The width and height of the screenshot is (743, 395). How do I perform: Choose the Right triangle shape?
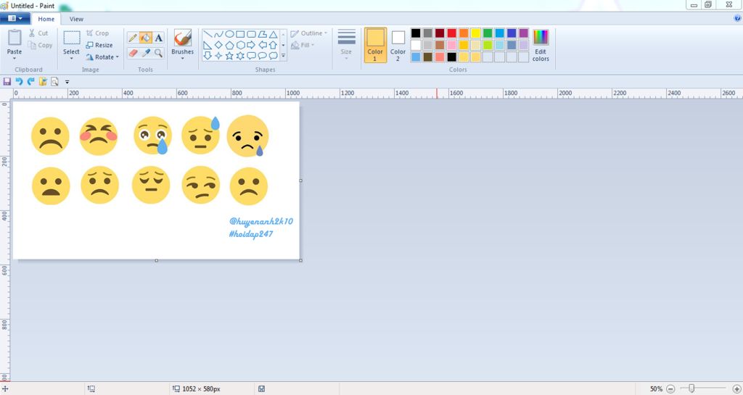(208, 46)
